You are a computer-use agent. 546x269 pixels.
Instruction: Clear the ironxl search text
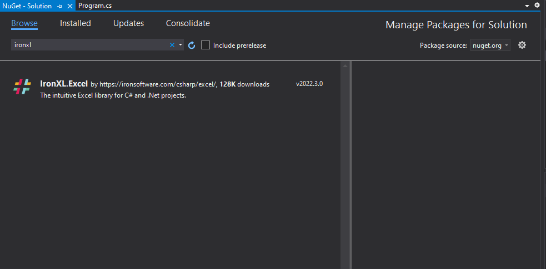(172, 45)
